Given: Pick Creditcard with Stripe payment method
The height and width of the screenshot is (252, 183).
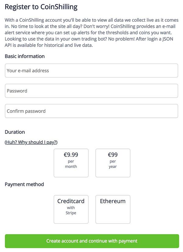Looking at the screenshot, I should pos(71,209).
